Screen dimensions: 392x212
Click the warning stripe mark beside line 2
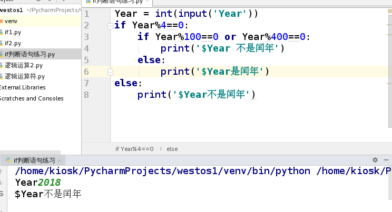click(389, 25)
